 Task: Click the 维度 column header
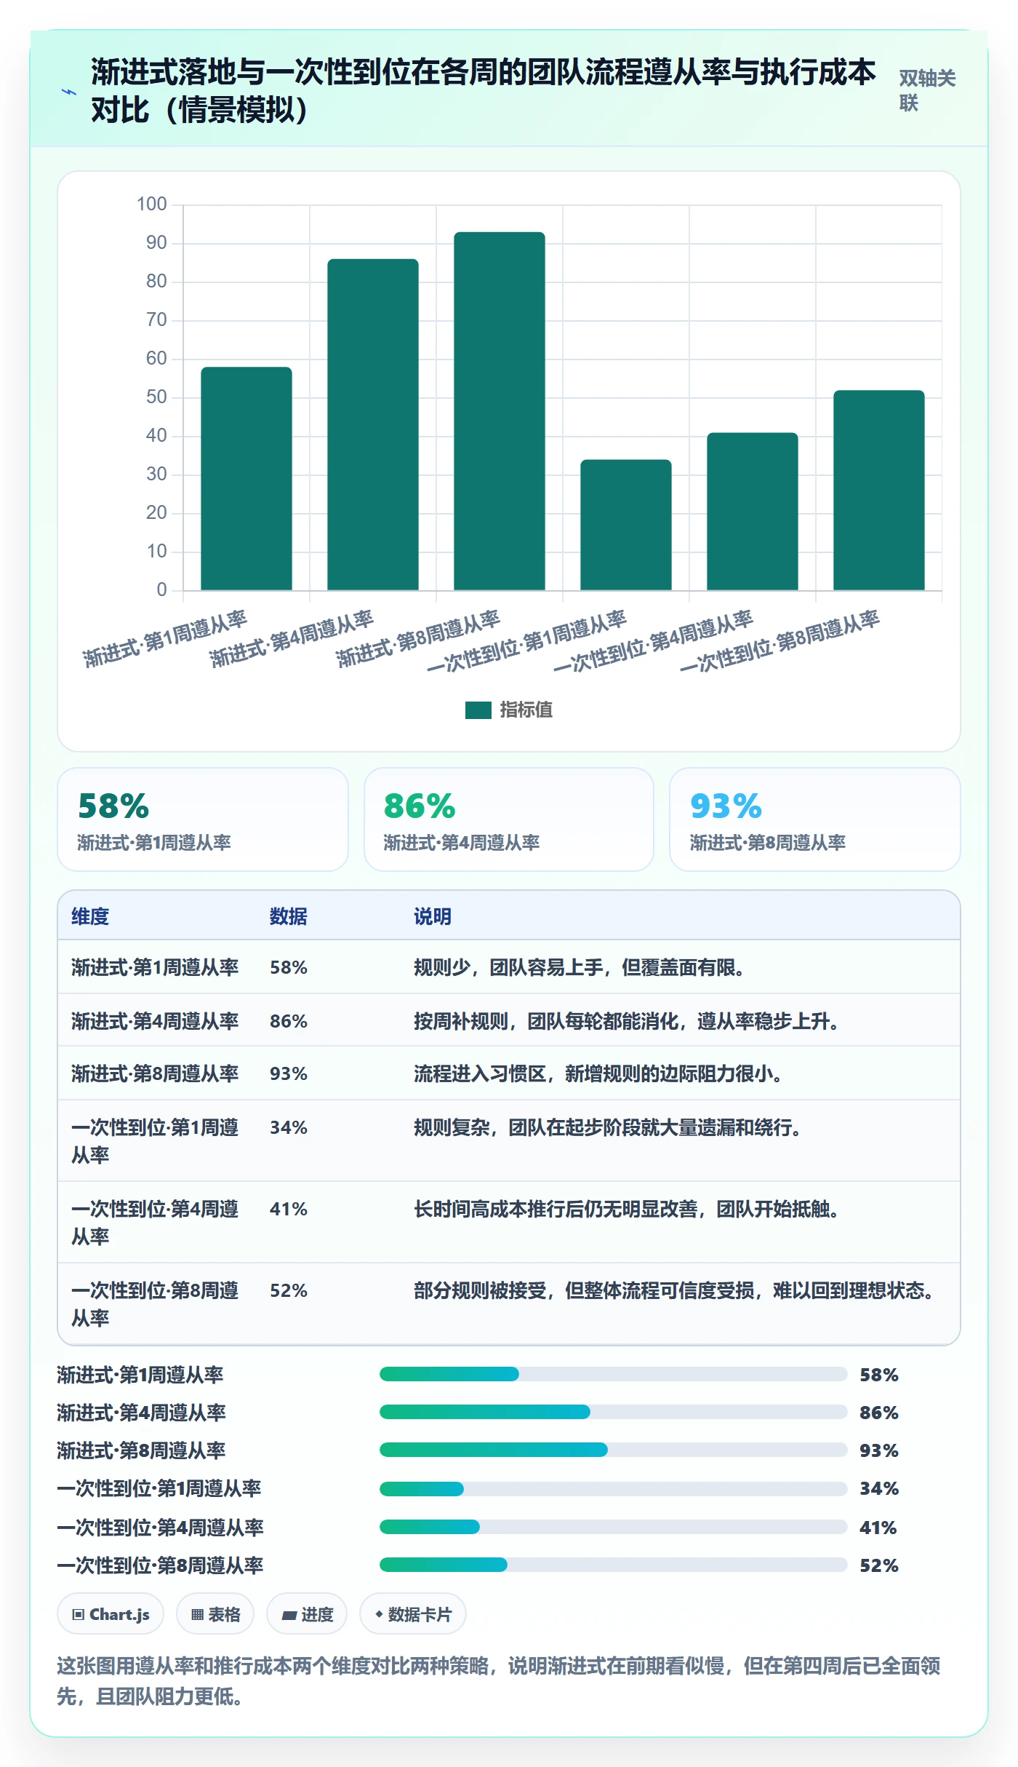[x=90, y=916]
